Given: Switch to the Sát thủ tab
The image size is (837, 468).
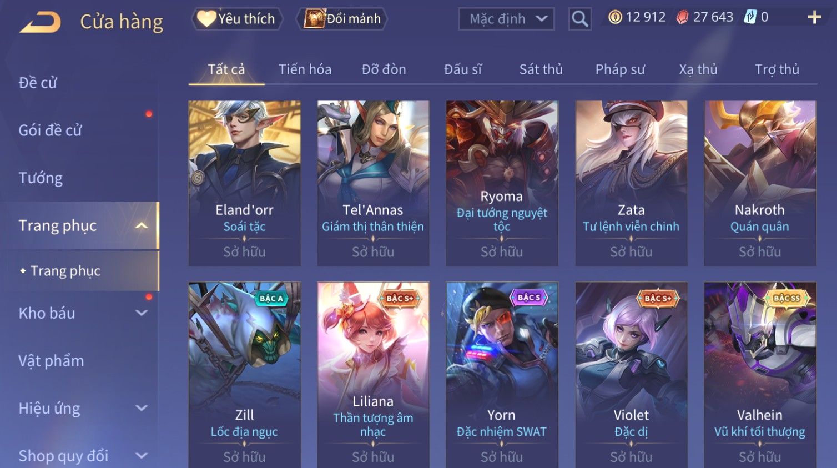Looking at the screenshot, I should [541, 69].
